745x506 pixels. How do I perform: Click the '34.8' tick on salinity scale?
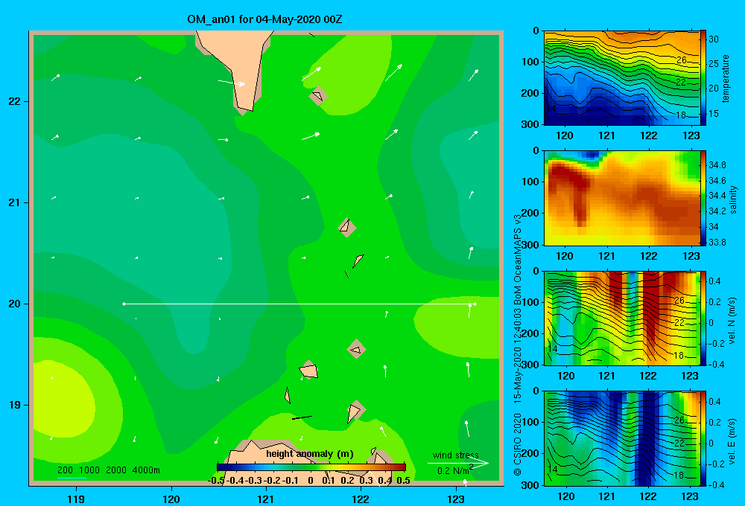[717, 165]
